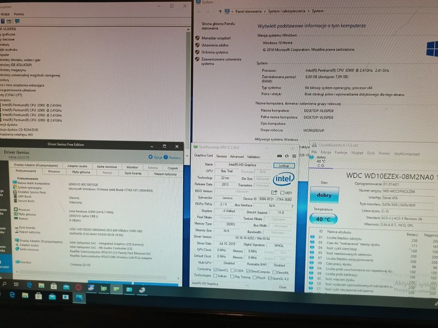Click the dobry health status button
Viewport: 438px width, 328px height.
click(x=324, y=195)
